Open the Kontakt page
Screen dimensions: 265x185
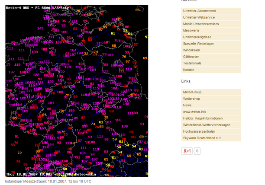click(x=189, y=70)
